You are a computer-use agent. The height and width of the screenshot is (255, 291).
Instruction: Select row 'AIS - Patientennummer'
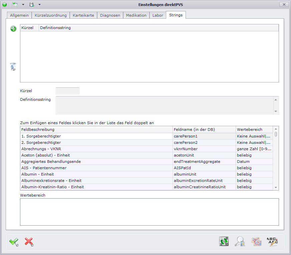147,168
